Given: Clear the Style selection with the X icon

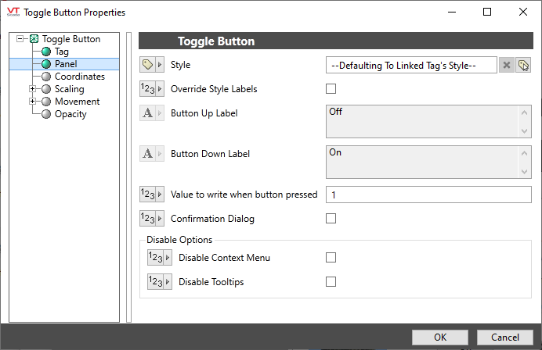Looking at the screenshot, I should (507, 65).
